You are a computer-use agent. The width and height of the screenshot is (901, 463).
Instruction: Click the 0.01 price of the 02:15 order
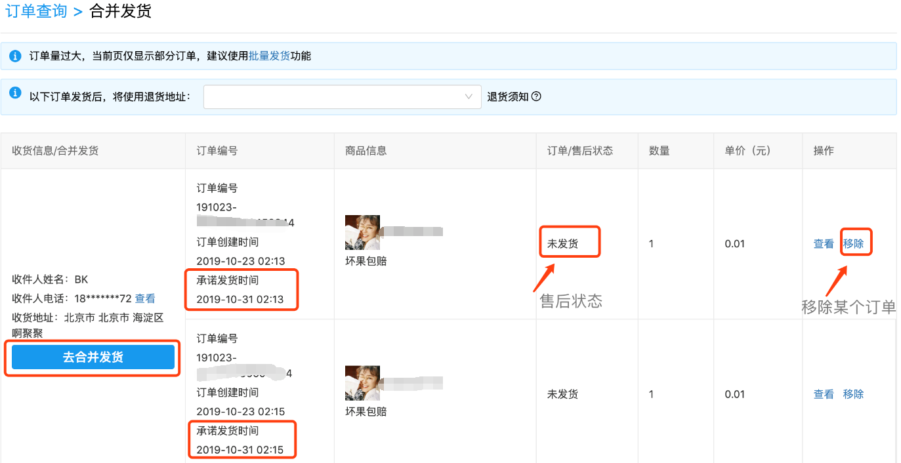(735, 394)
